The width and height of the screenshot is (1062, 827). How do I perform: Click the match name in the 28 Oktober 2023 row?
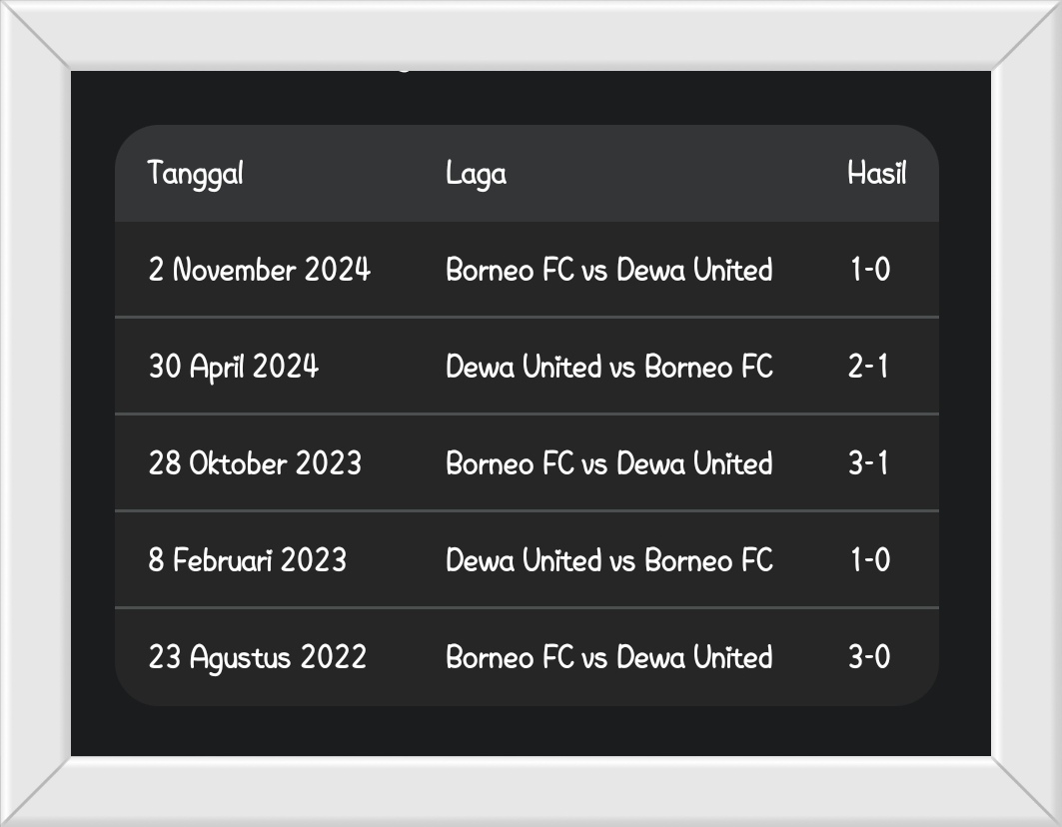pyautogui.click(x=608, y=463)
